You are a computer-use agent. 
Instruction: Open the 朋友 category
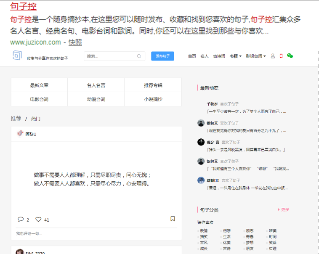250,249
